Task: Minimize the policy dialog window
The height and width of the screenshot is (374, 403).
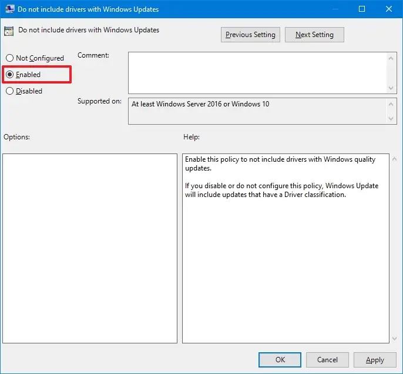Action: coord(335,9)
